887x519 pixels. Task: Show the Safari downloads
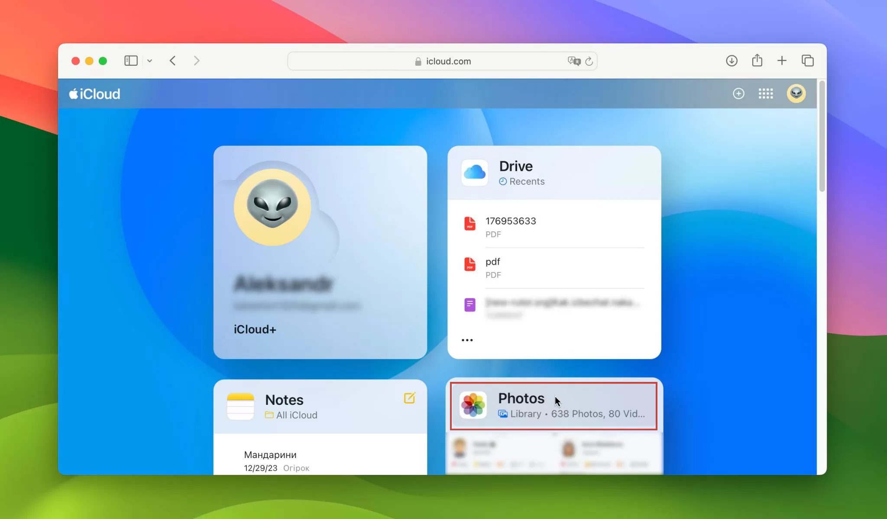pyautogui.click(x=732, y=61)
